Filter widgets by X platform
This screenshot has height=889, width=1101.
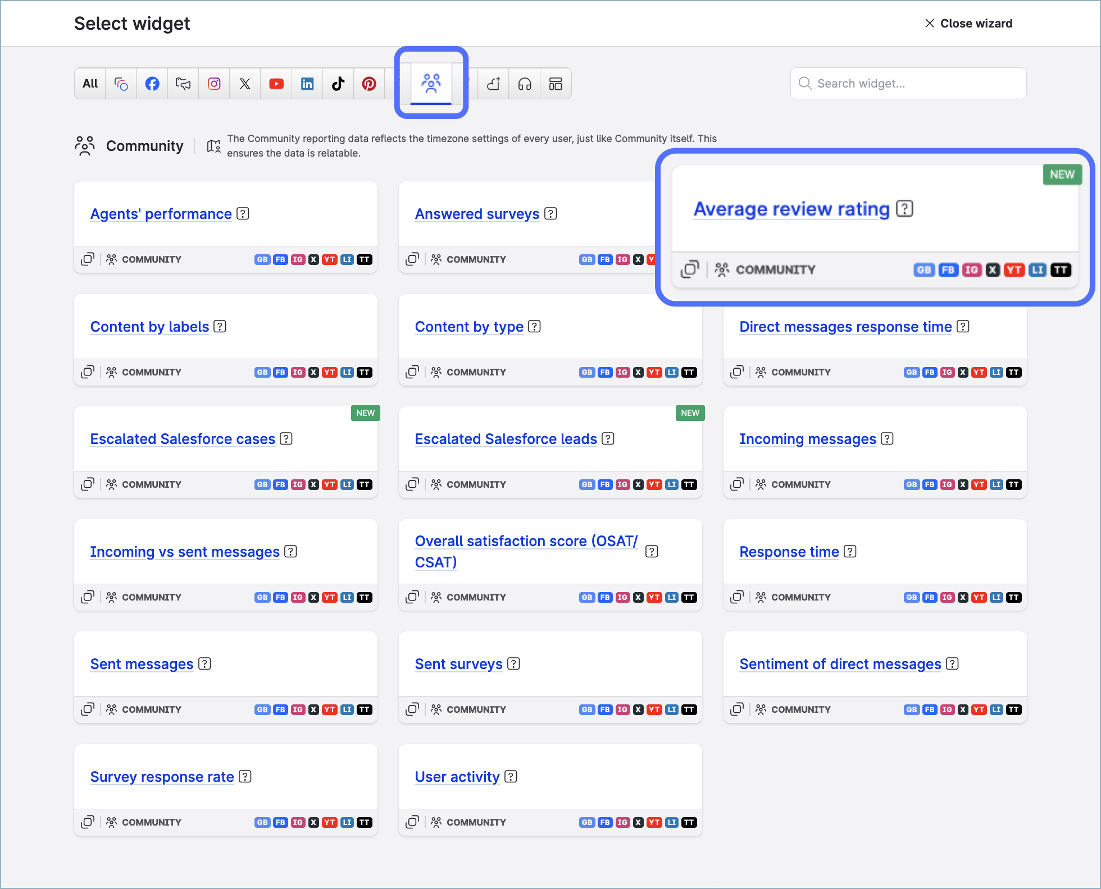tap(245, 83)
